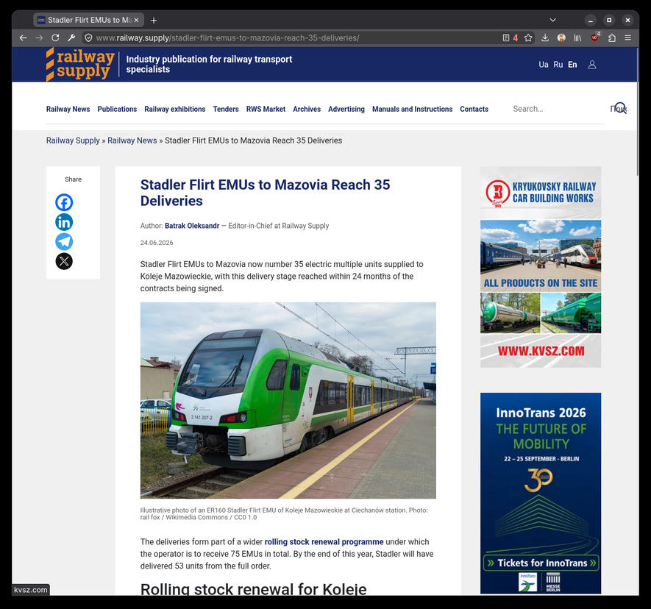The height and width of the screenshot is (609, 651).
Task: Open uBlock Origin extension icon
Action: coord(595,38)
